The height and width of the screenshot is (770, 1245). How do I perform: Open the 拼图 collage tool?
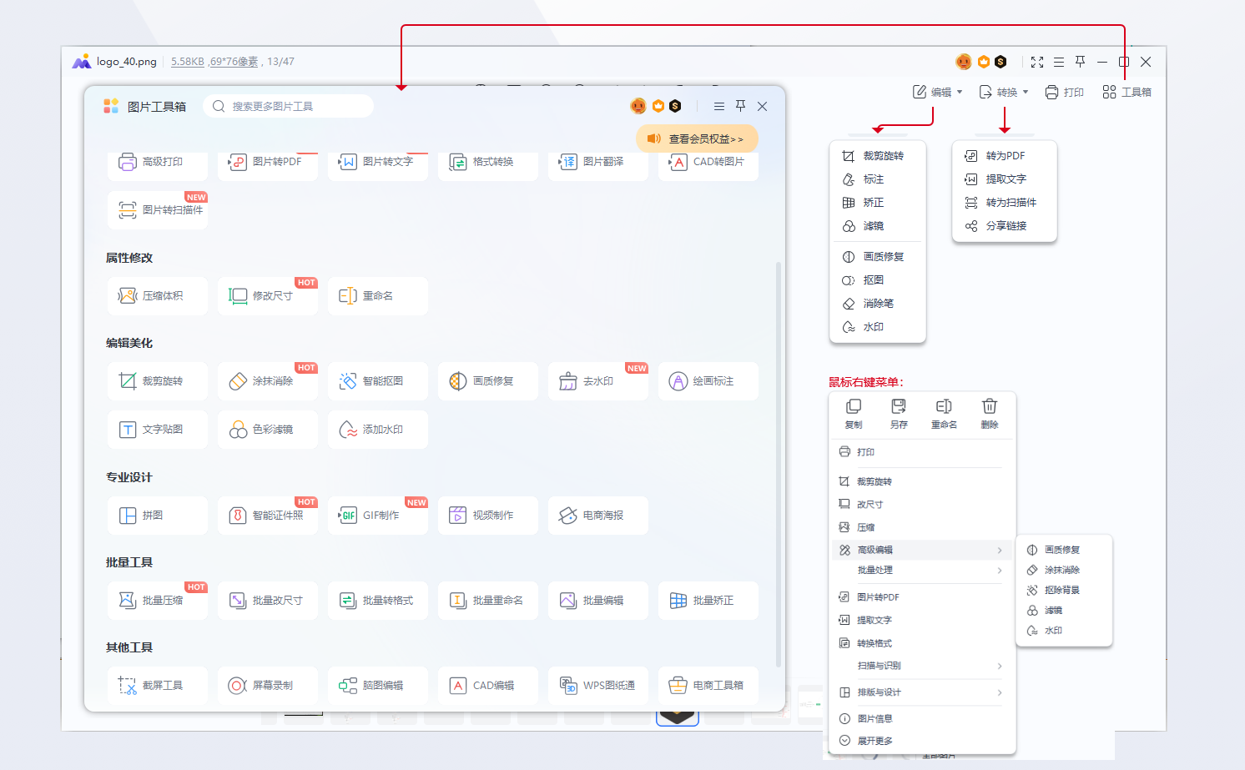[x=157, y=516]
